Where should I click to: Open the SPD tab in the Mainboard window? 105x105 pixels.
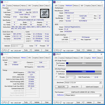tap(82, 6)
